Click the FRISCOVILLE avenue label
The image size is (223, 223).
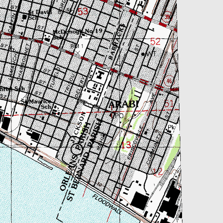(x=135, y=143)
